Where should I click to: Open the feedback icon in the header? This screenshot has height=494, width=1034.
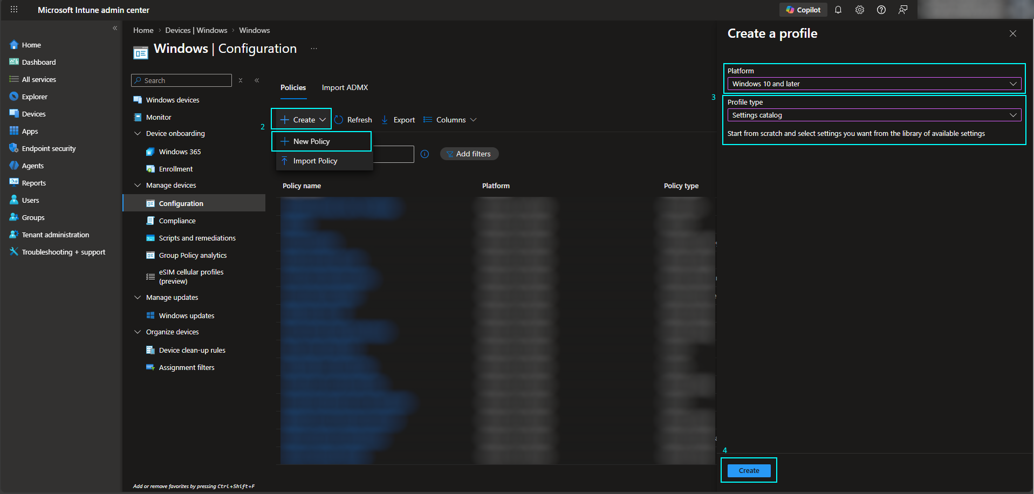tap(903, 10)
